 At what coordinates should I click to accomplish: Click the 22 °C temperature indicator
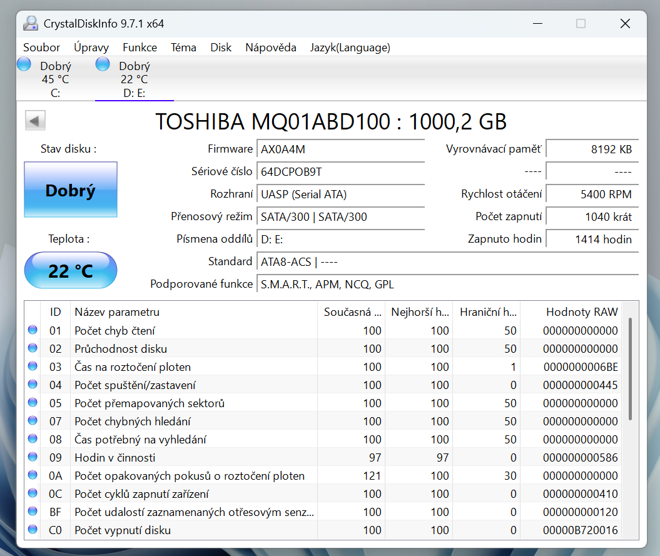[x=70, y=270]
